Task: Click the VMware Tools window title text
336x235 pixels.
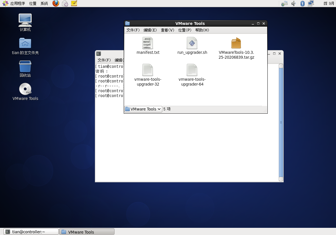Action: pyautogui.click(x=190, y=23)
